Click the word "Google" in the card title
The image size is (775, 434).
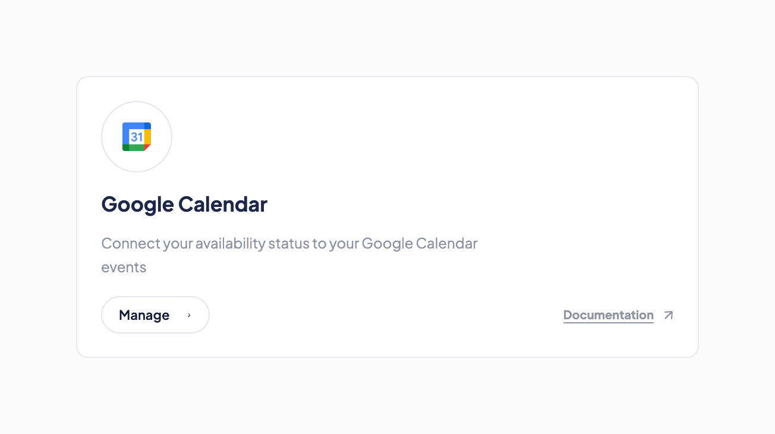click(137, 204)
